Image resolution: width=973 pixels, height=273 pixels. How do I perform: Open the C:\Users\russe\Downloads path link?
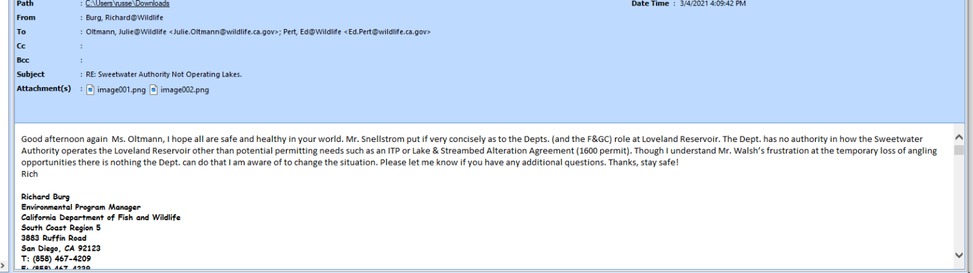pyautogui.click(x=127, y=4)
